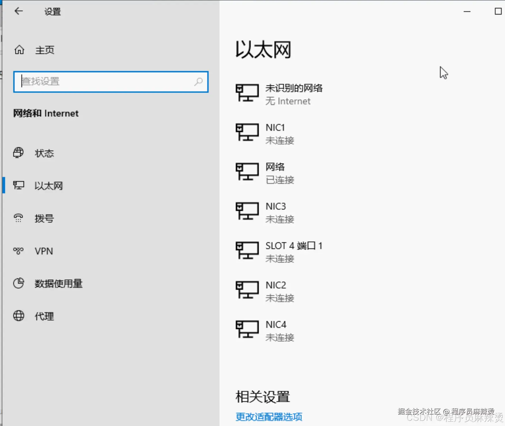Click the 查找设置 search field
The height and width of the screenshot is (426, 505).
coord(86,82)
